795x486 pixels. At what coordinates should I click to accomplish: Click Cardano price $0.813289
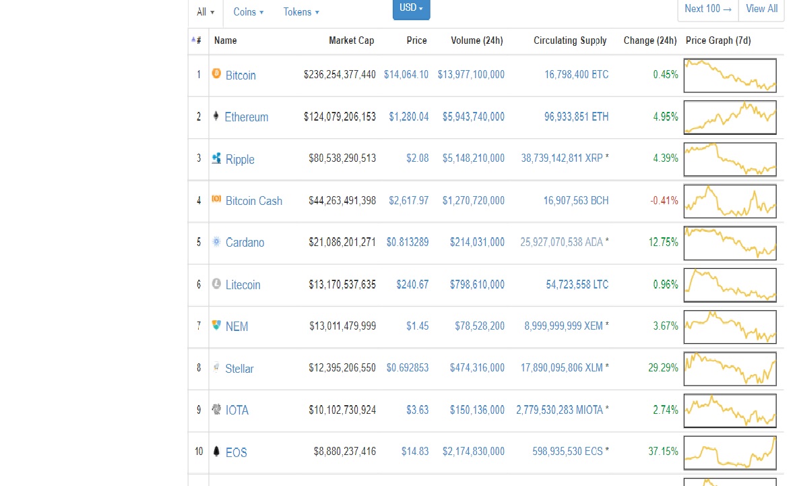(408, 242)
